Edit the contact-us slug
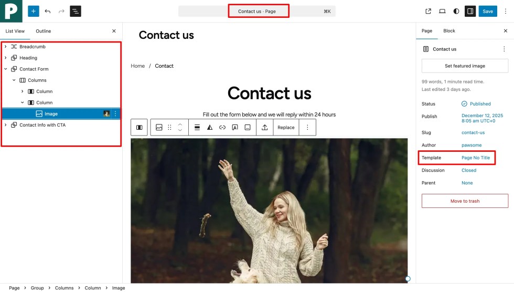 click(473, 132)
